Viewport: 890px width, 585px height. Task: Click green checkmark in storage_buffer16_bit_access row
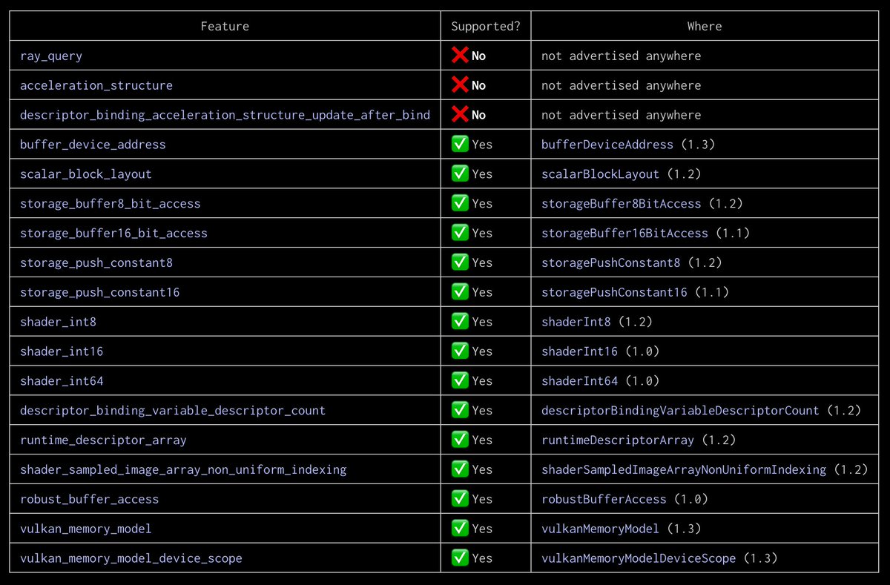[x=460, y=232]
